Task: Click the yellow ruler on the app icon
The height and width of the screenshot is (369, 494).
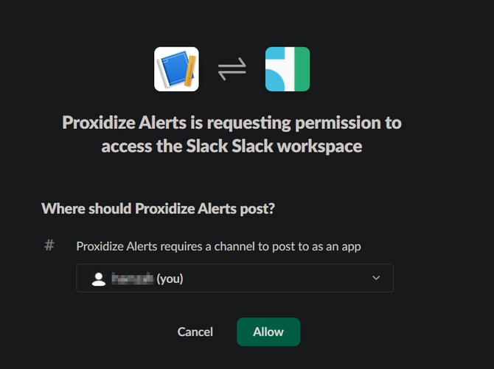Action: pyautogui.click(x=190, y=71)
